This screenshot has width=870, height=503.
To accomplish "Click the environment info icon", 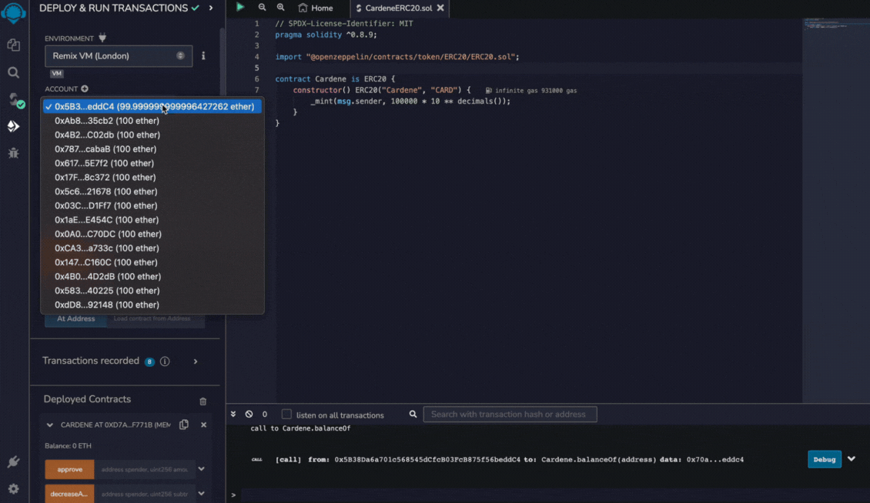I will (203, 56).
